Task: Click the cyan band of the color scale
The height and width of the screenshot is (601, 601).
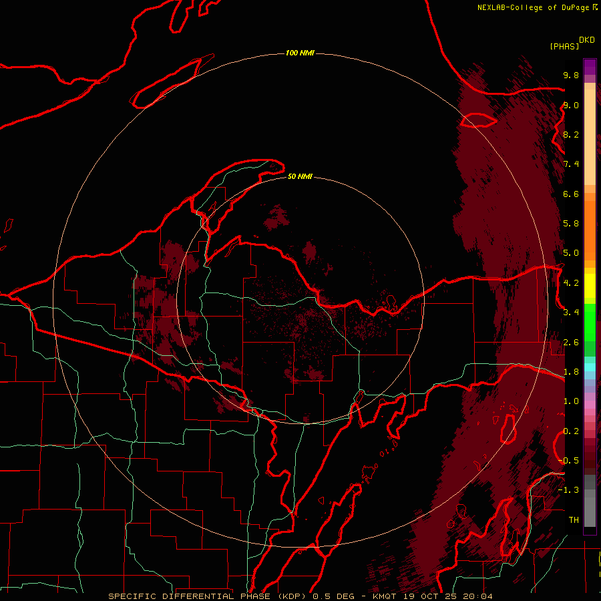Action: 590,367
